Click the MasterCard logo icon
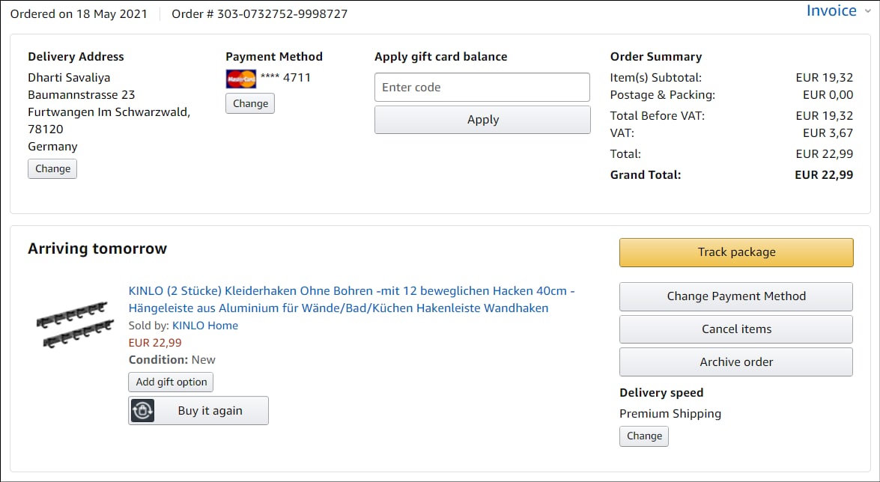 click(x=241, y=79)
